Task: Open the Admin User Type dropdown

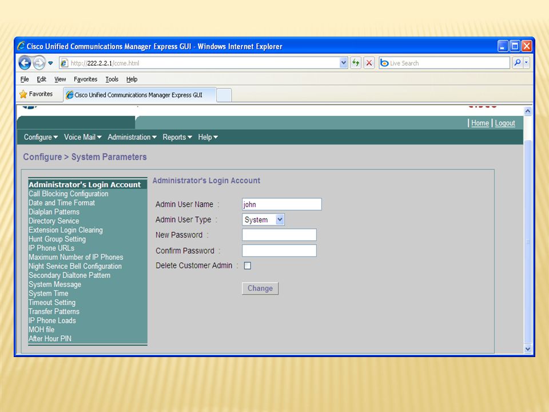Action: pyautogui.click(x=263, y=220)
